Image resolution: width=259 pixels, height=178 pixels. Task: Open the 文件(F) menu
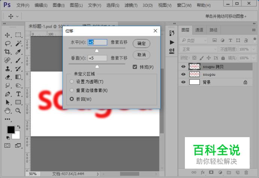click(x=23, y=5)
